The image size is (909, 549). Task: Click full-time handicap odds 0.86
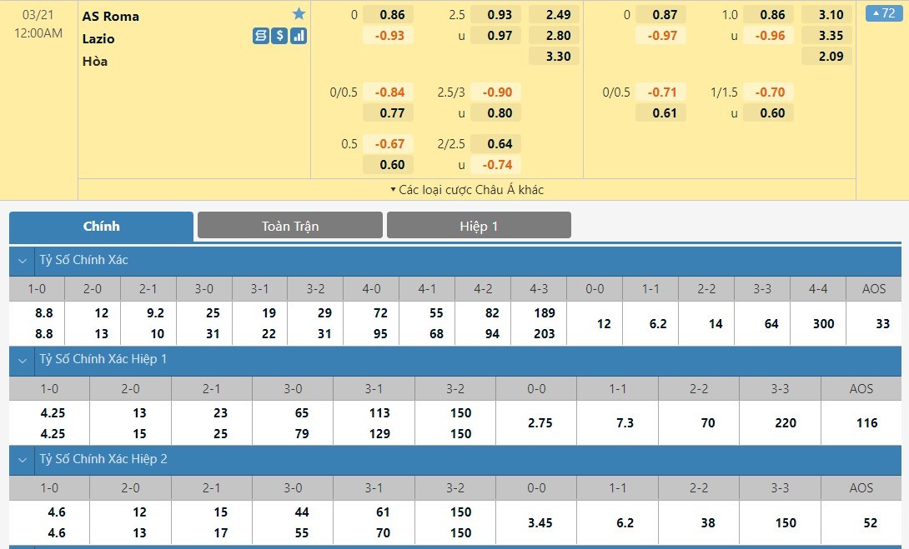(x=392, y=14)
